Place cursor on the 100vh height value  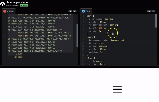tap(102, 28)
